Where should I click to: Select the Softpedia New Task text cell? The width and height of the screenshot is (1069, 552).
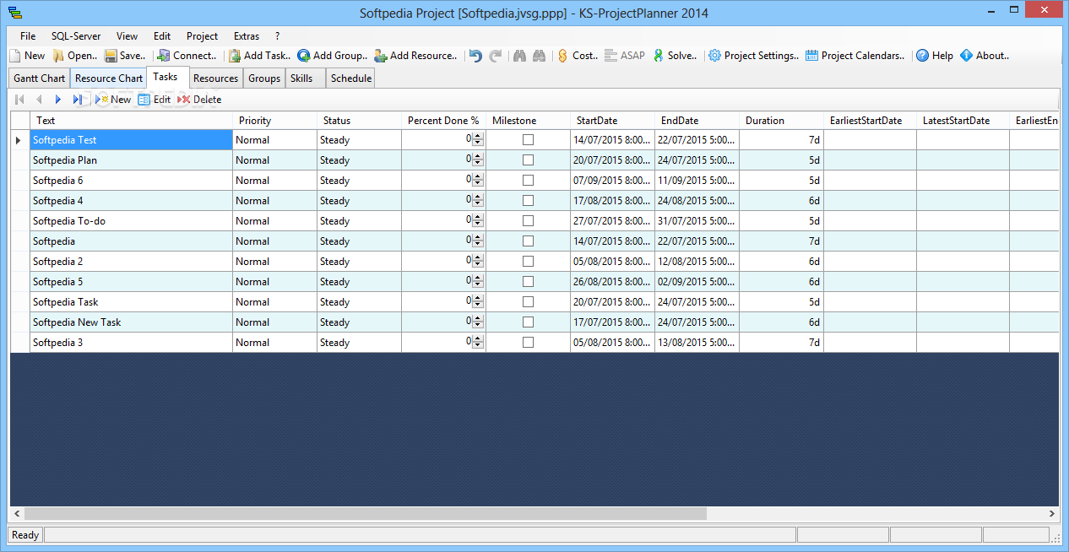point(131,322)
